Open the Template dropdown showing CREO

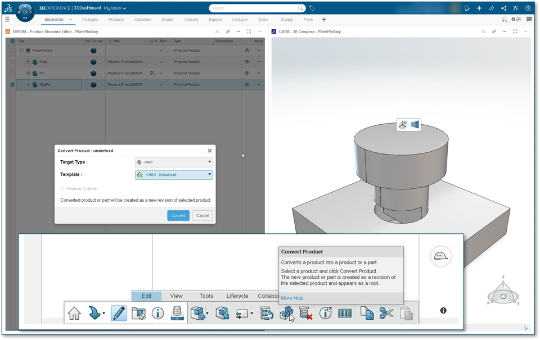point(174,175)
